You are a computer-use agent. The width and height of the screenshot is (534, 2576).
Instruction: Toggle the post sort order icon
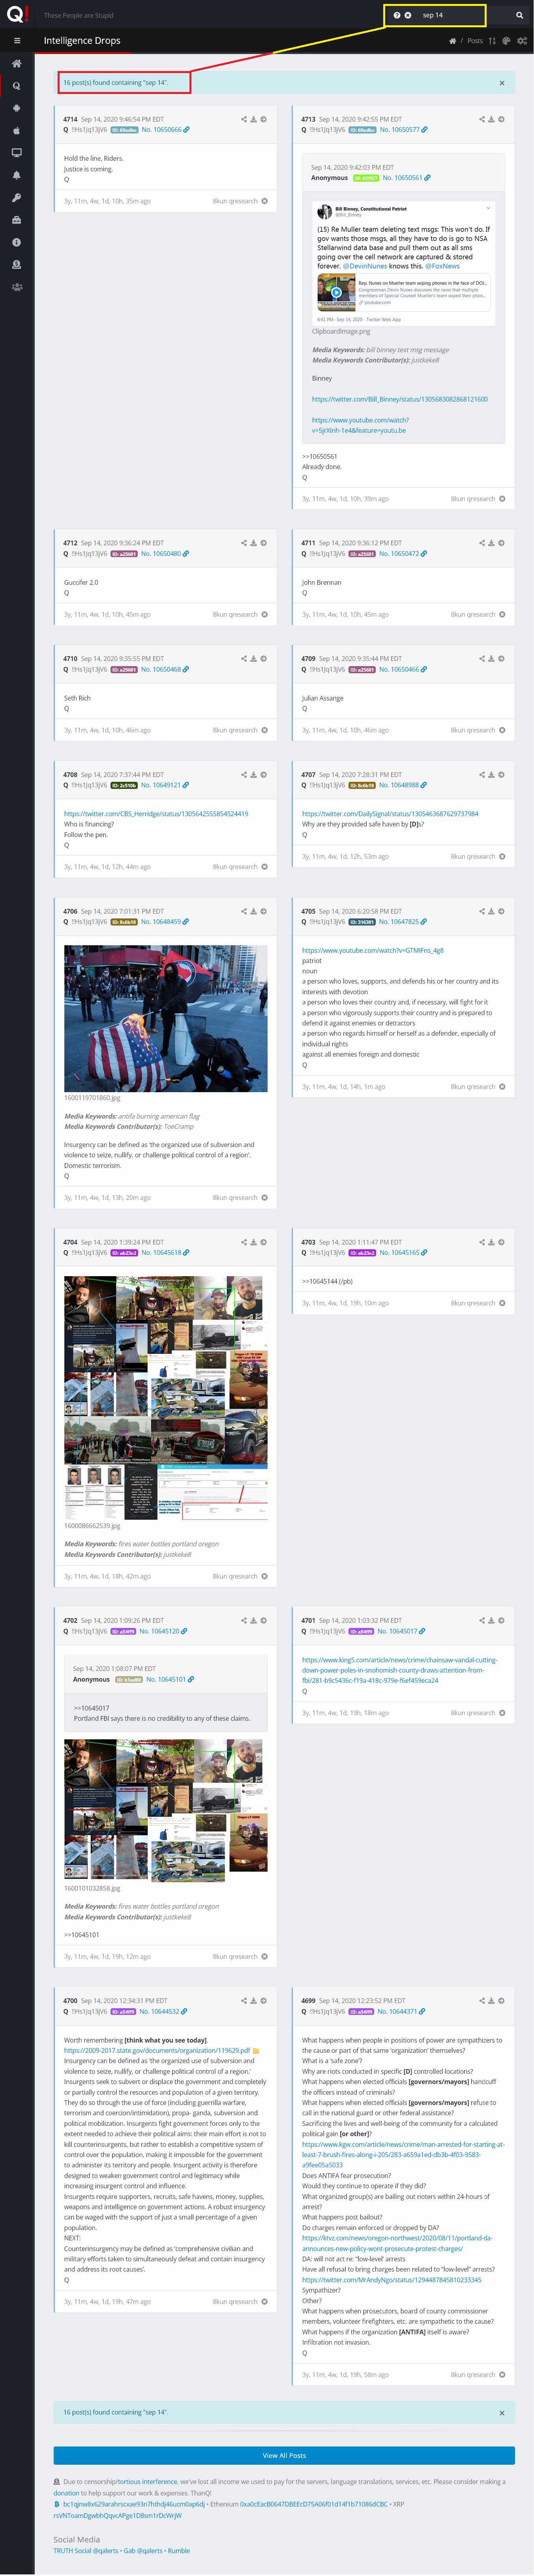coord(492,41)
